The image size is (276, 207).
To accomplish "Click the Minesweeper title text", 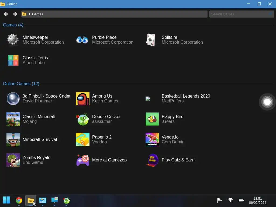I will point(35,37).
